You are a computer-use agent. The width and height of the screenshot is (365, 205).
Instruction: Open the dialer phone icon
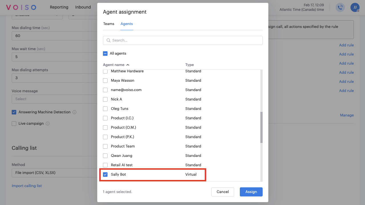[340, 7]
